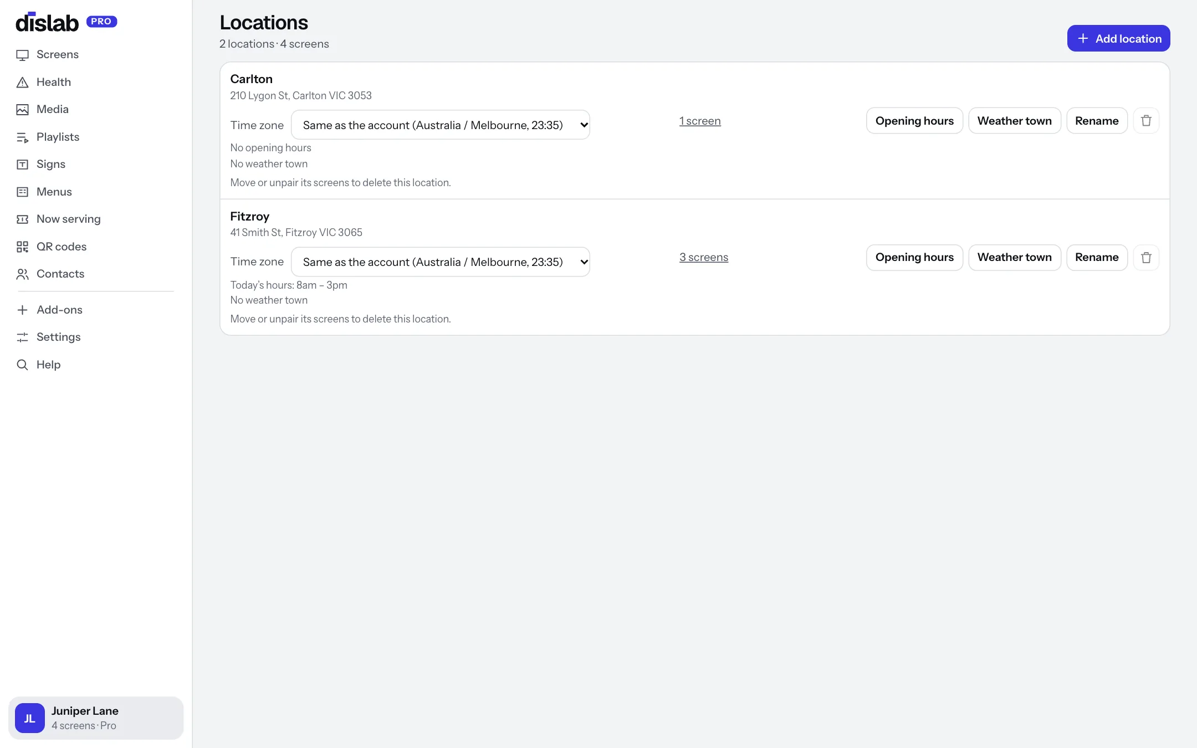
Task: Click 'Today's hours: 8am – 3pm' text
Action: pyautogui.click(x=289, y=285)
